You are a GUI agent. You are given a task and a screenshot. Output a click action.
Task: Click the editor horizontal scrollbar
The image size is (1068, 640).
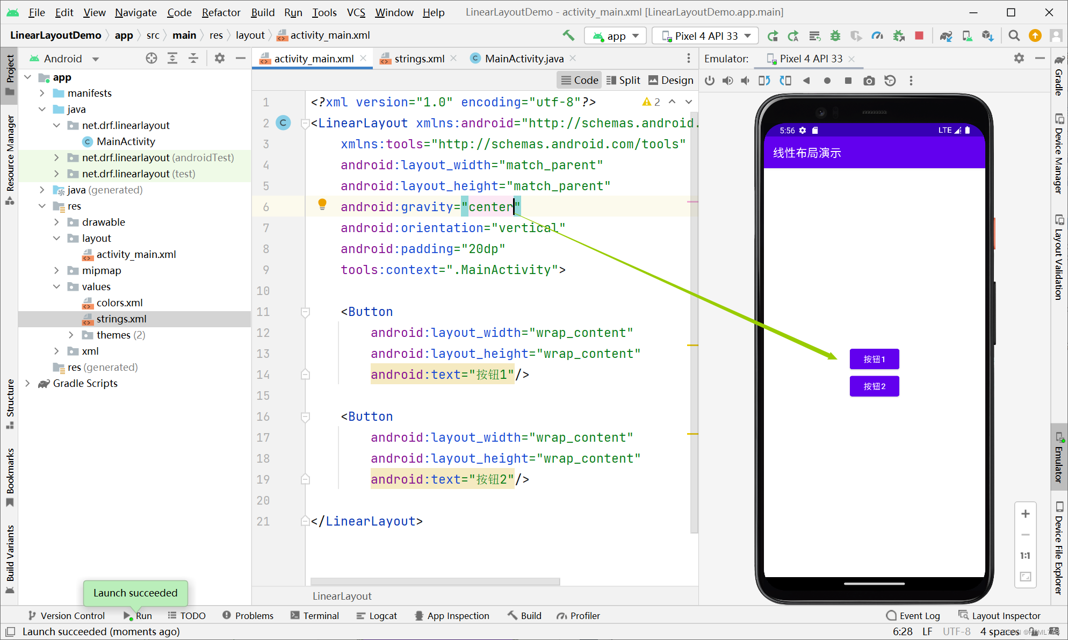pyautogui.click(x=435, y=581)
